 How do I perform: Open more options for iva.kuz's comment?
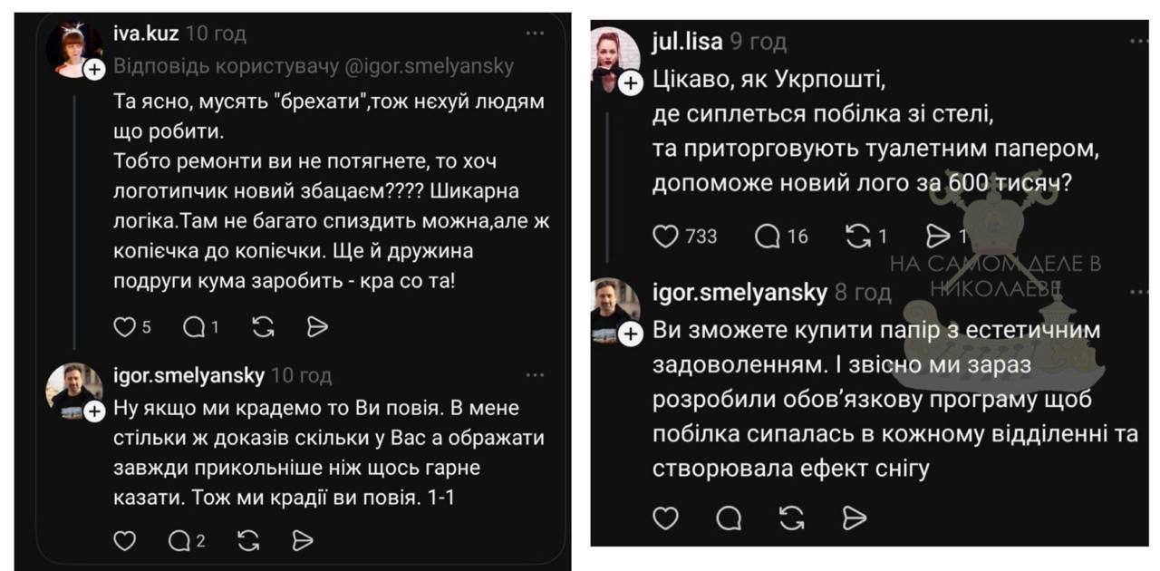pos(536,34)
